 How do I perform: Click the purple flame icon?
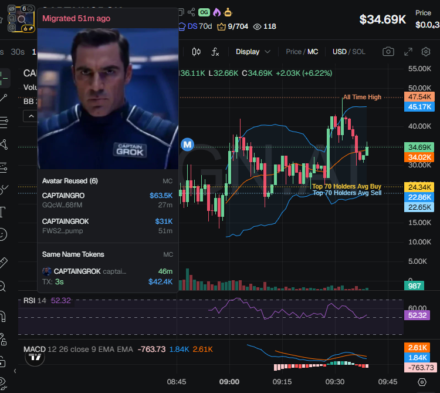[x=216, y=12]
